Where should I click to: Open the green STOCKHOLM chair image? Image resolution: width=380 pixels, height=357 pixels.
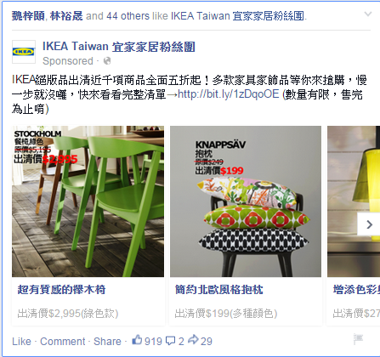click(x=88, y=201)
